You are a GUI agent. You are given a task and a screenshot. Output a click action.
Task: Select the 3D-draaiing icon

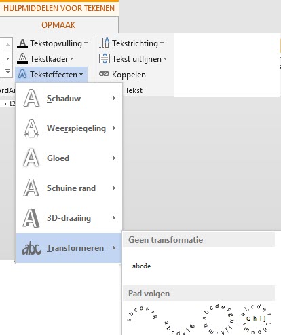click(x=31, y=218)
